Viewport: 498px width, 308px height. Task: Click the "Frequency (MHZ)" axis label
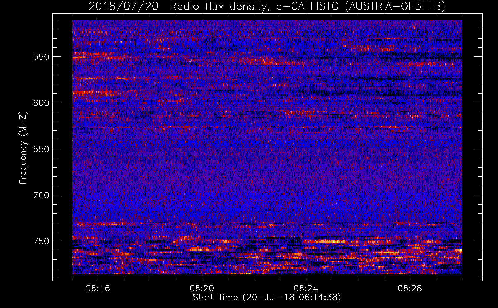[23, 148]
